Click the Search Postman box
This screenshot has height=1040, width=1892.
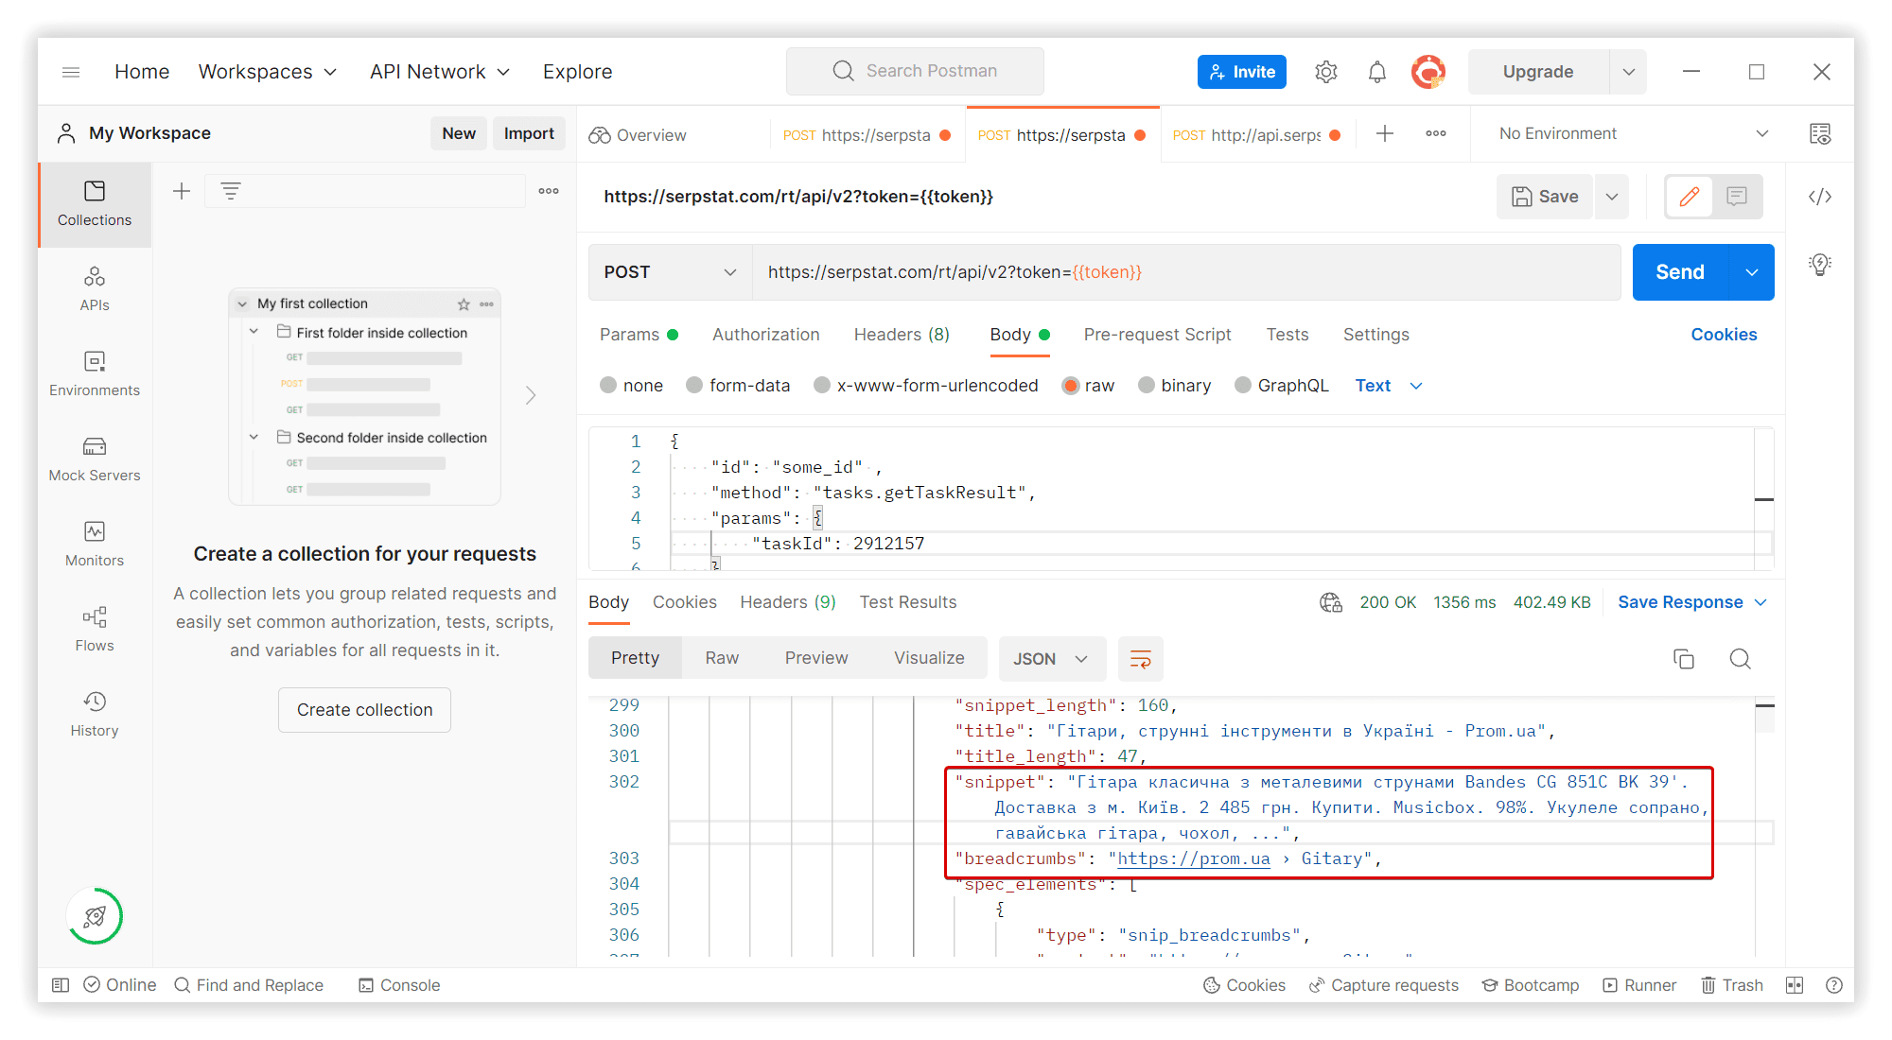[915, 72]
